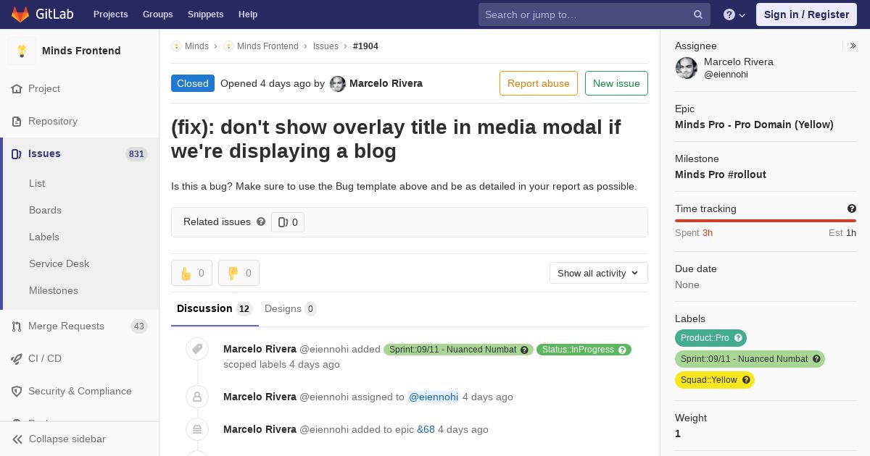
Task: Click the Minds group icon in breadcrumb
Action: coord(176,46)
